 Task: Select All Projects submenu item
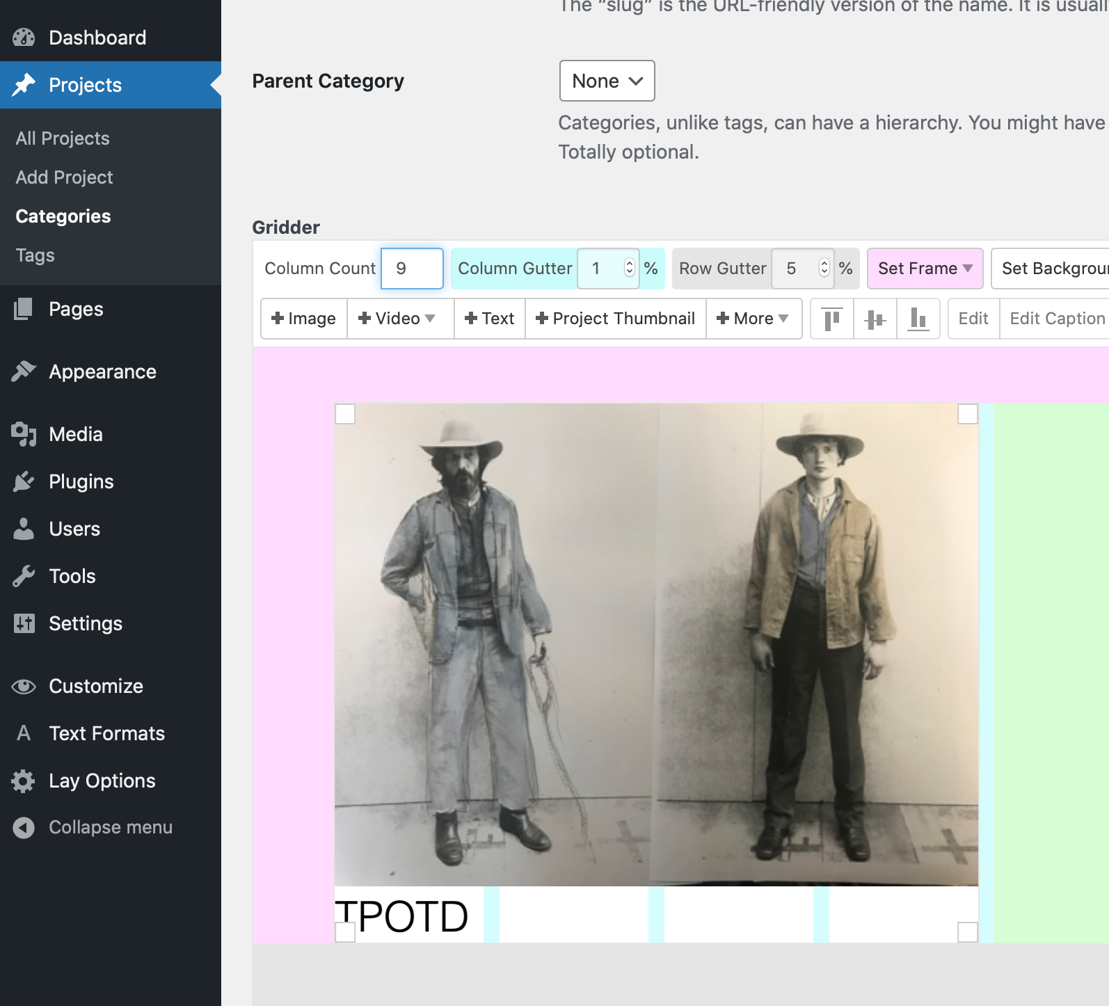(63, 138)
